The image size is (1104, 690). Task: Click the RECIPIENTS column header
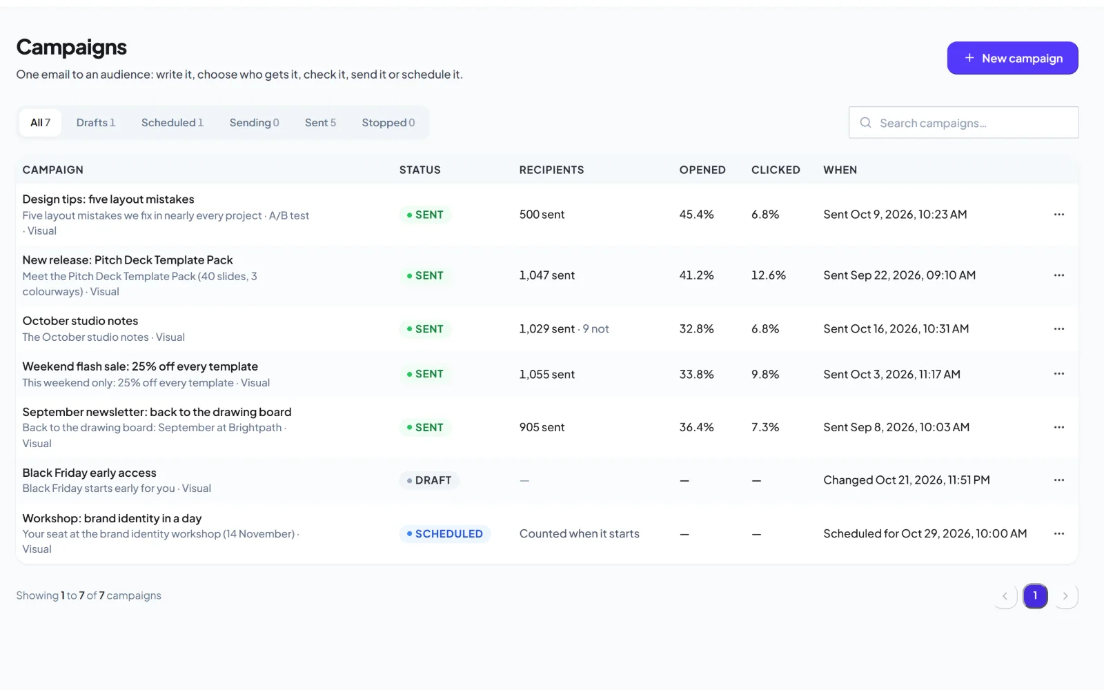(x=551, y=170)
